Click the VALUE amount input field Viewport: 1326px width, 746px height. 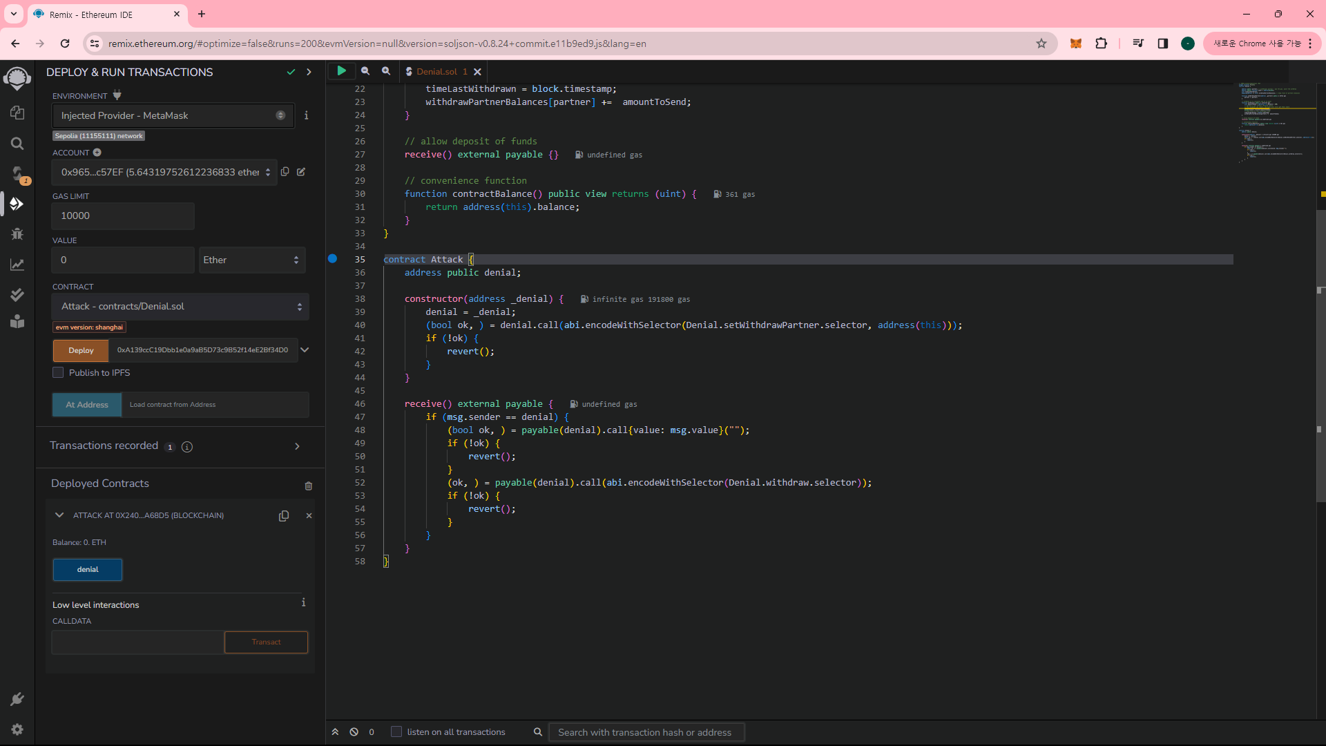click(123, 260)
